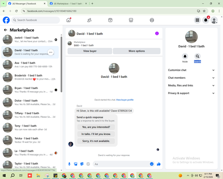Image resolution: width=223 pixels, height=179 pixels.
Task: Click the Facebook logo
Action: coord(6,20)
